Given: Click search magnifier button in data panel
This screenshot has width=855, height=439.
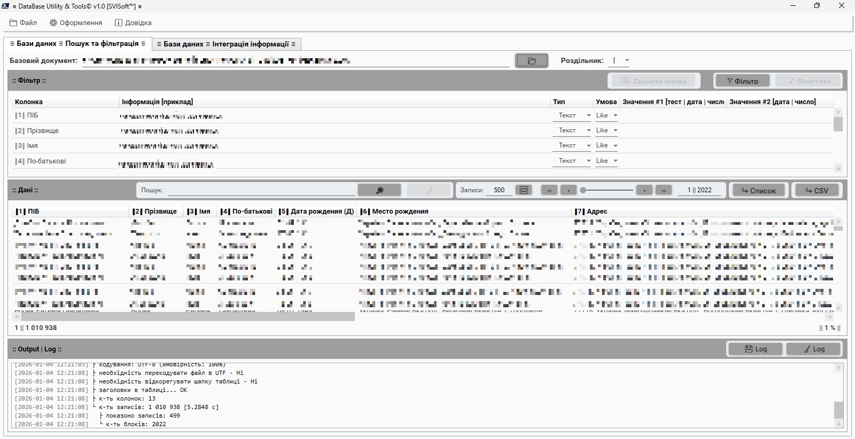Looking at the screenshot, I should (379, 190).
